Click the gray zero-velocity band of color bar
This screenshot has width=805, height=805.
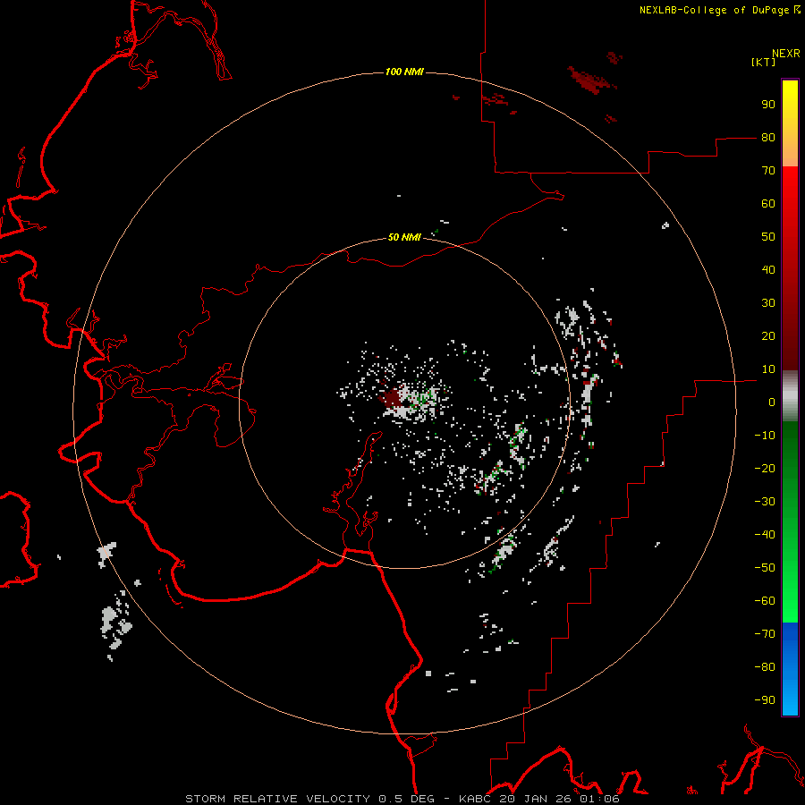click(x=790, y=396)
